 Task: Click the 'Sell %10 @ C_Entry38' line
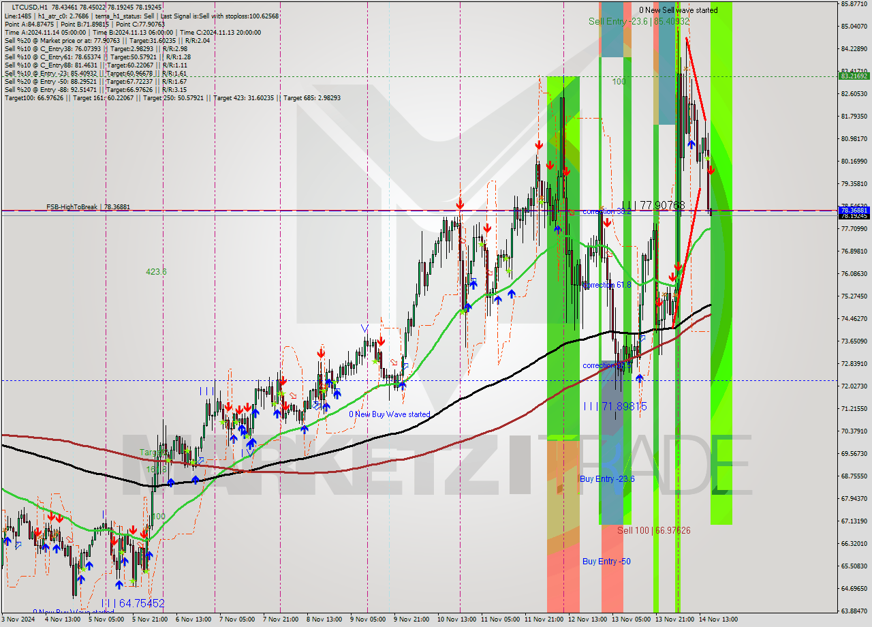tap(95, 48)
